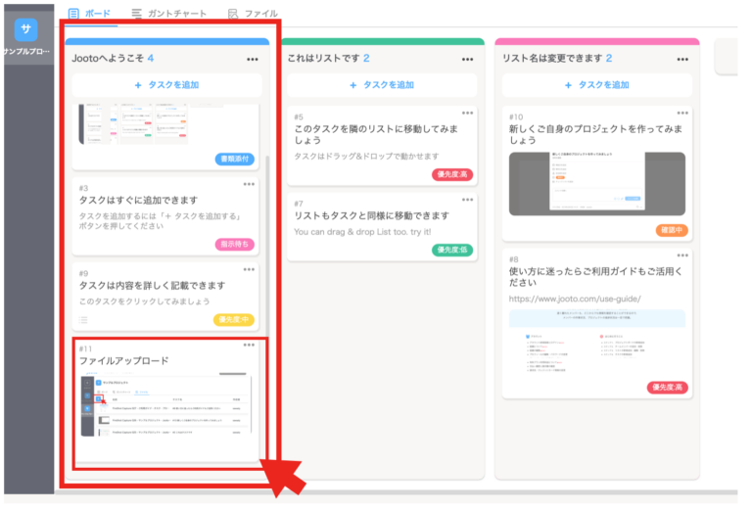The height and width of the screenshot is (509, 752).
Task: Switch to the ボード tab
Action: pos(89,14)
